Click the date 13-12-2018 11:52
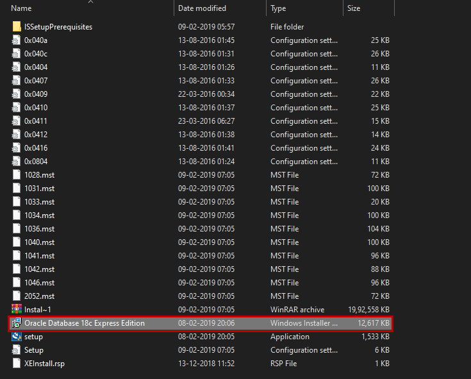This screenshot has width=471, height=379. pyautogui.click(x=206, y=364)
